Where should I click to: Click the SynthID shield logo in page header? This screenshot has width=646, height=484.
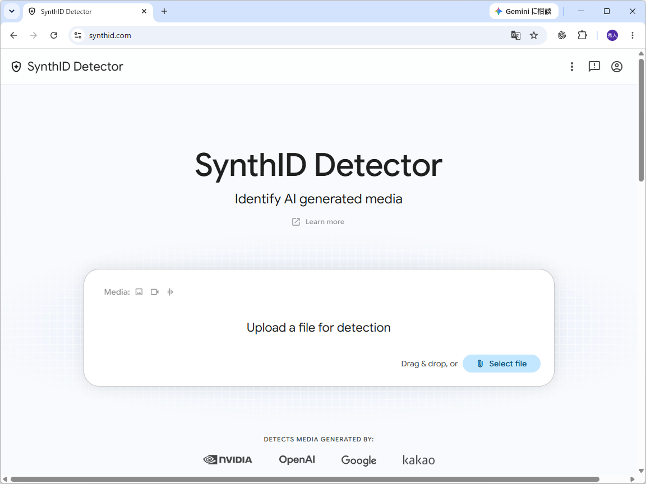pyautogui.click(x=16, y=67)
